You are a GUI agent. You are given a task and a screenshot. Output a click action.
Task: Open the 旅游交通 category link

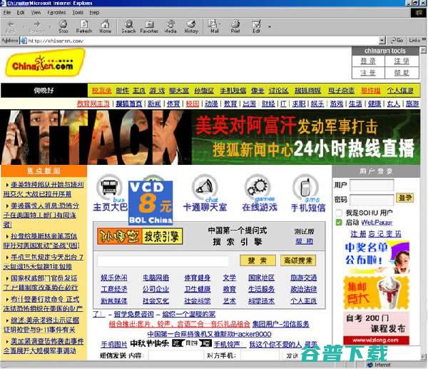click(x=304, y=278)
